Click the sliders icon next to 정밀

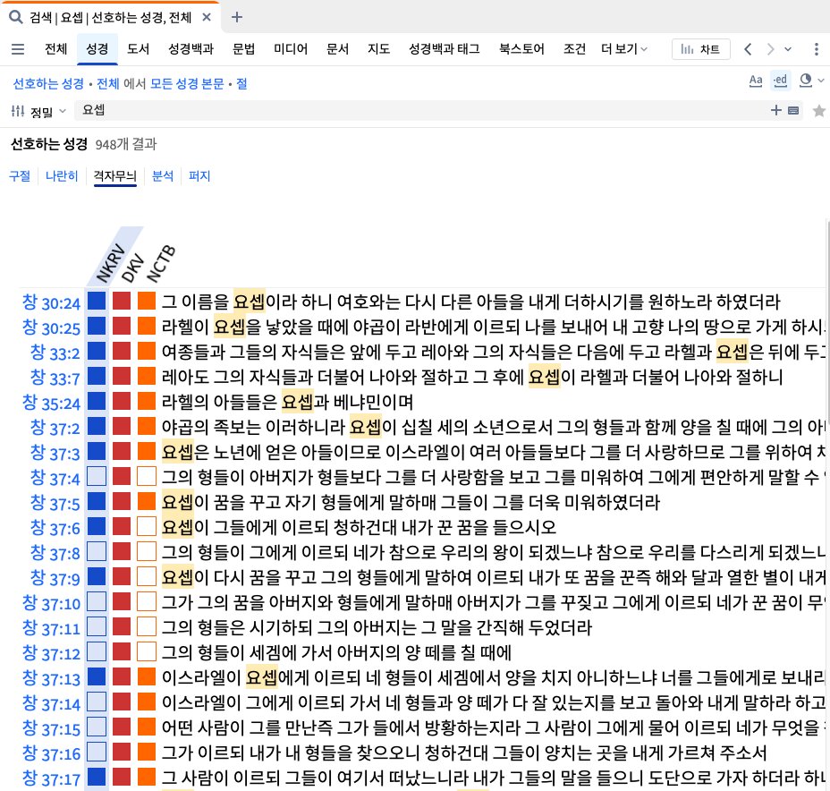(x=18, y=111)
